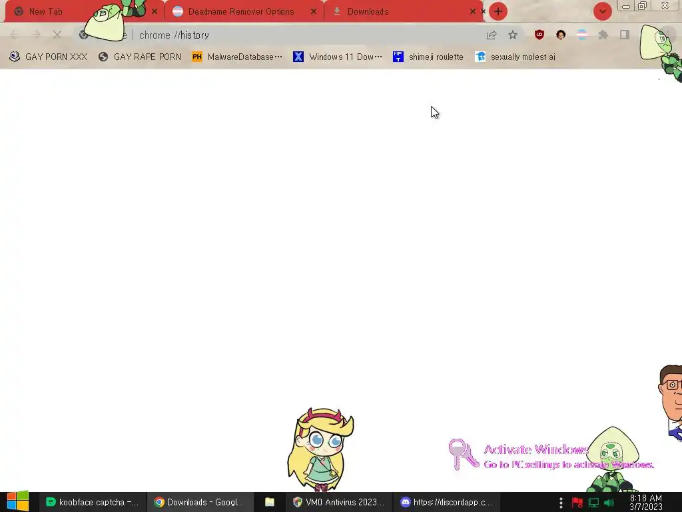Open koobface captcha taskbar window

(92, 502)
